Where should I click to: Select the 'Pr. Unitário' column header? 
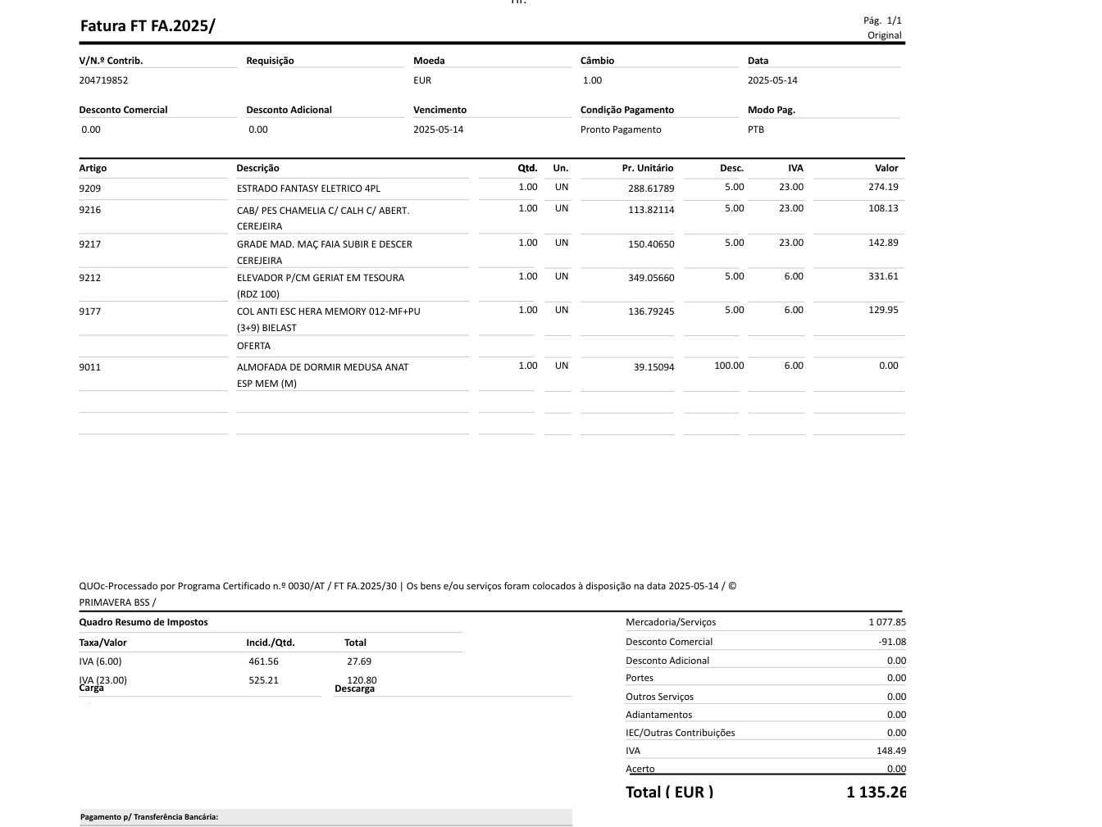(648, 168)
